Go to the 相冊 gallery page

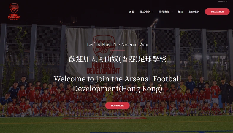click(x=180, y=12)
